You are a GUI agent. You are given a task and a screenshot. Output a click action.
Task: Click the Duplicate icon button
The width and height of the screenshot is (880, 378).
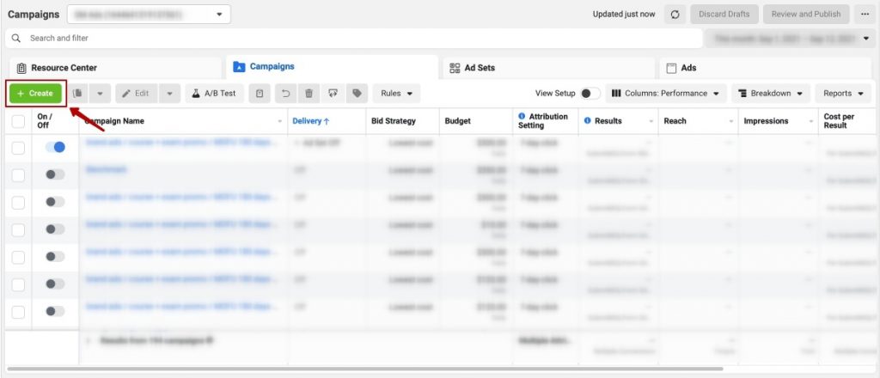[78, 93]
